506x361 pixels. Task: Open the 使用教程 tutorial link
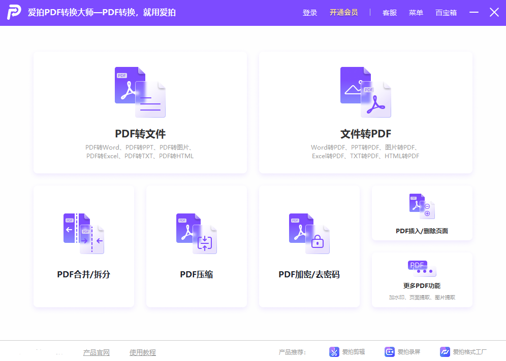point(142,352)
